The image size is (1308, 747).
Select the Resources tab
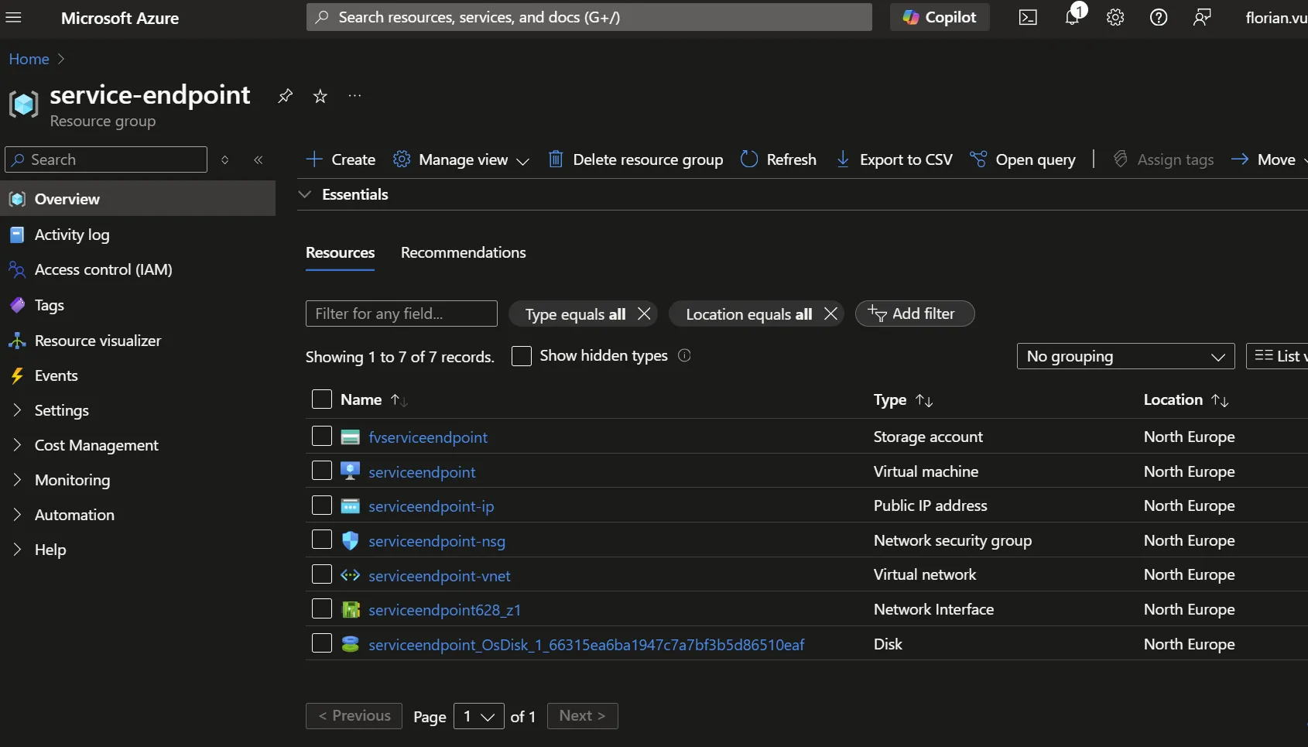click(340, 252)
